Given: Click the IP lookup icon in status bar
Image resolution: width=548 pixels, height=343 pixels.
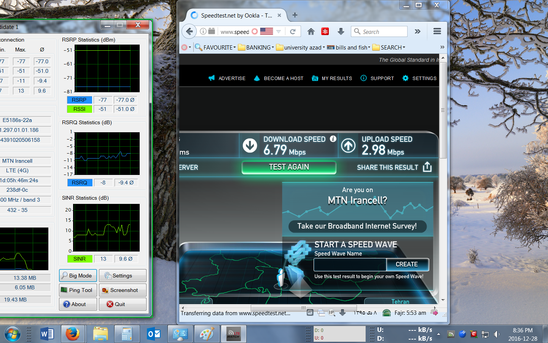Looking at the screenshot, I should [x=331, y=313].
